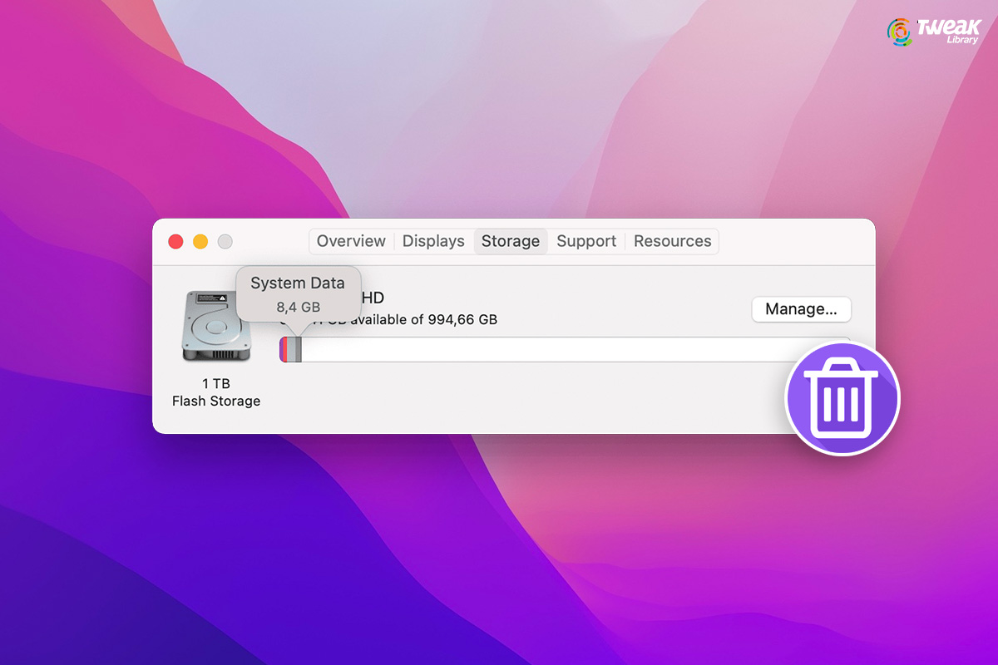Open the Support tab

(585, 241)
